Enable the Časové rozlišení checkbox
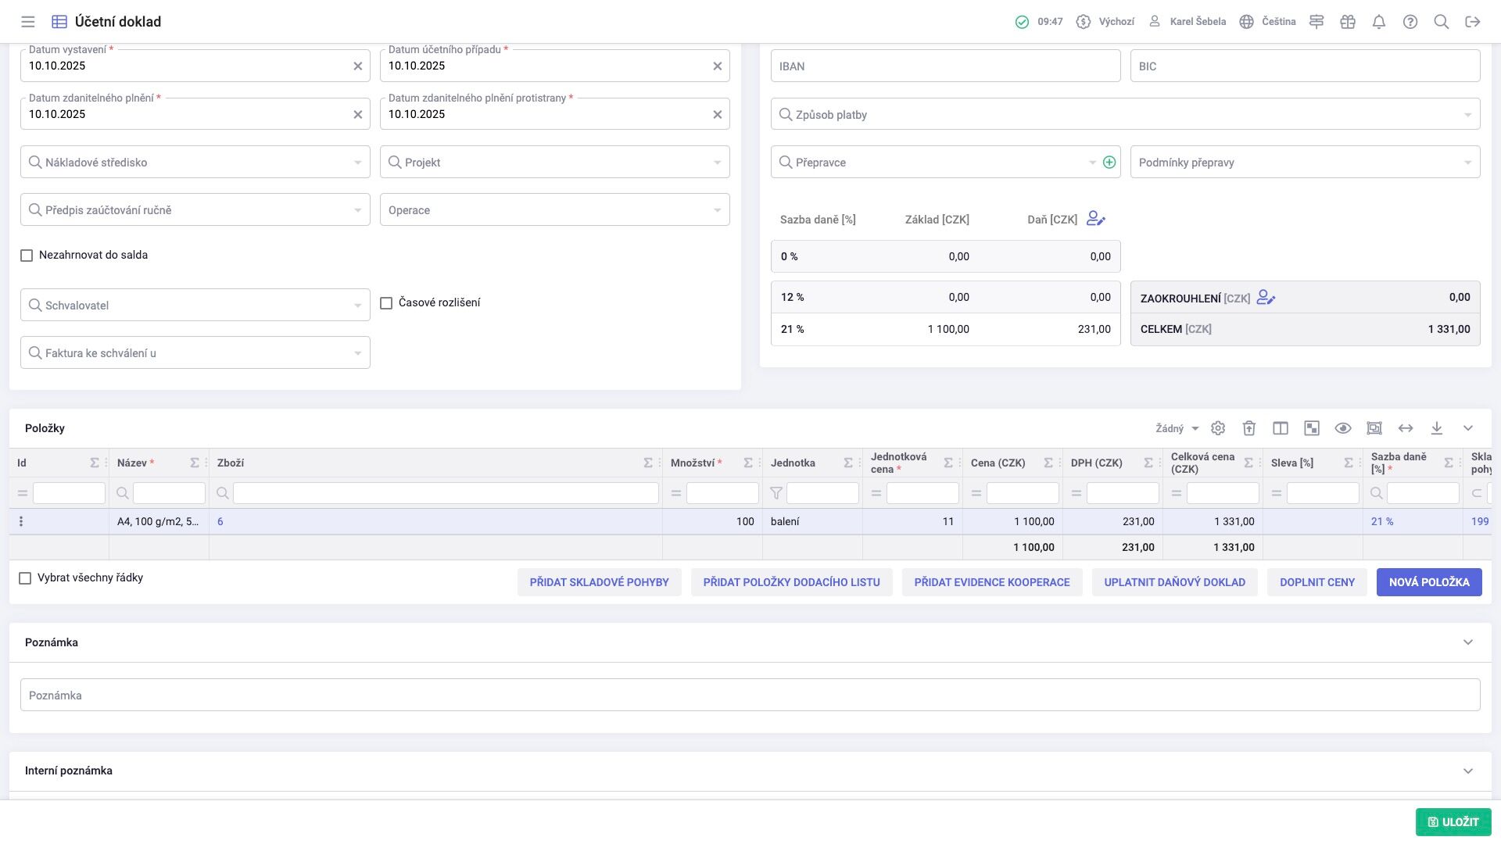Image resolution: width=1501 pixels, height=844 pixels. [x=386, y=303]
